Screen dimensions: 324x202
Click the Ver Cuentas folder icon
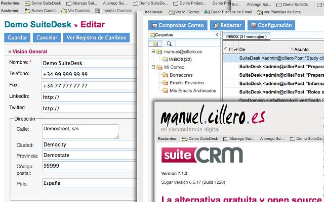tap(64, 11)
